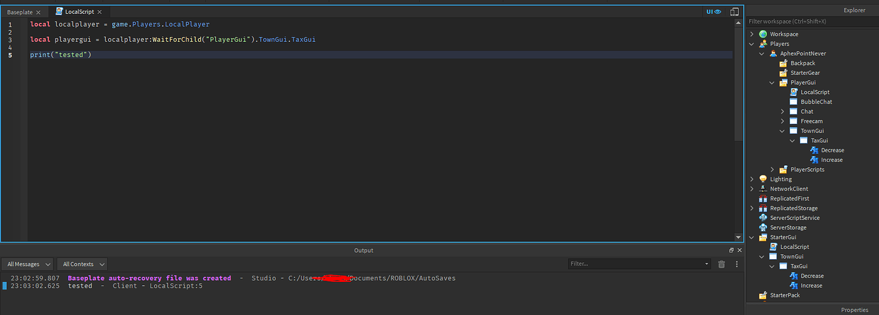This screenshot has width=879, height=315.
Task: Open the All Contexts dropdown
Action: (x=82, y=264)
